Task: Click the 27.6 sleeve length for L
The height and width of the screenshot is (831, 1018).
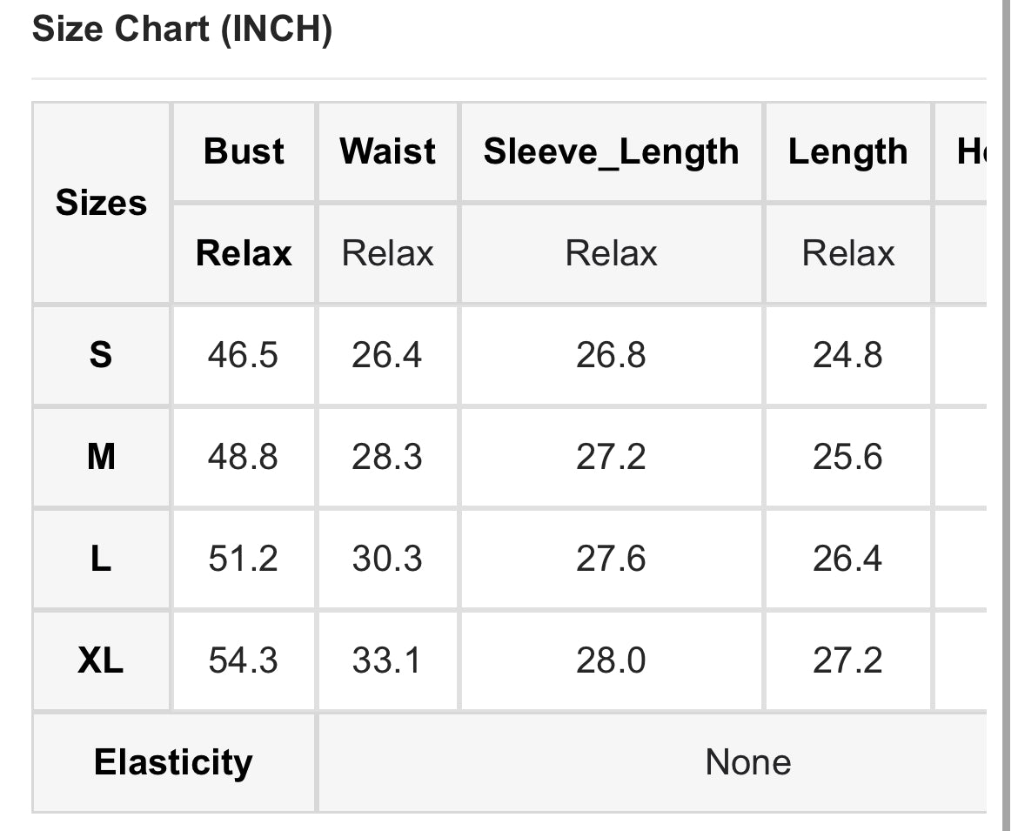Action: [611, 559]
